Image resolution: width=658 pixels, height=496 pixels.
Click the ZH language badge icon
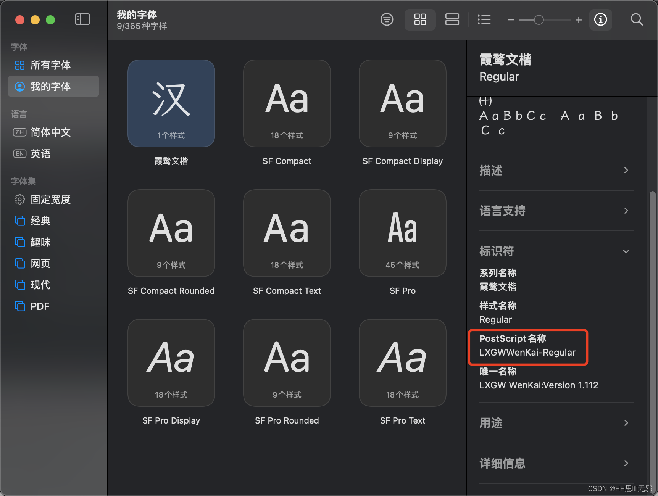coord(20,132)
